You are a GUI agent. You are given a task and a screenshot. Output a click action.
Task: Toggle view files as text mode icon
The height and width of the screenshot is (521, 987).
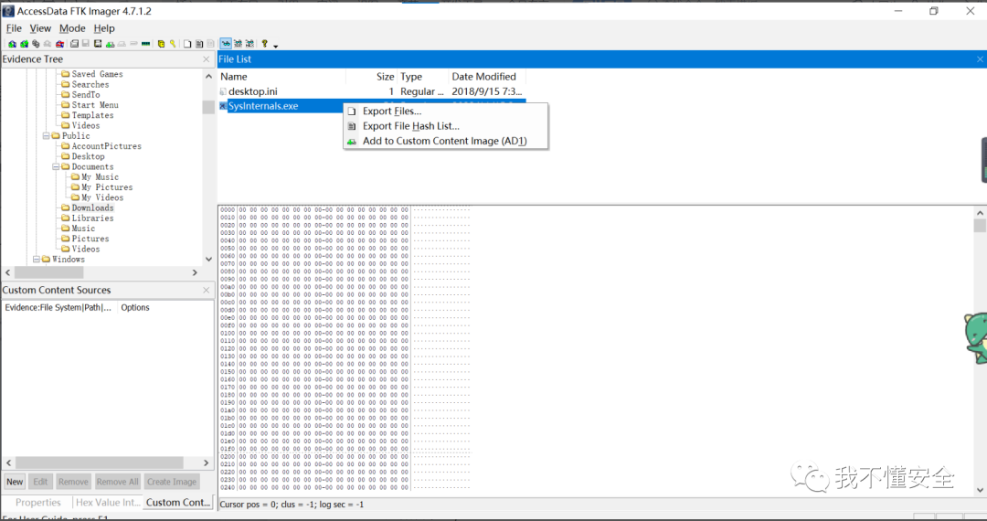pos(238,44)
